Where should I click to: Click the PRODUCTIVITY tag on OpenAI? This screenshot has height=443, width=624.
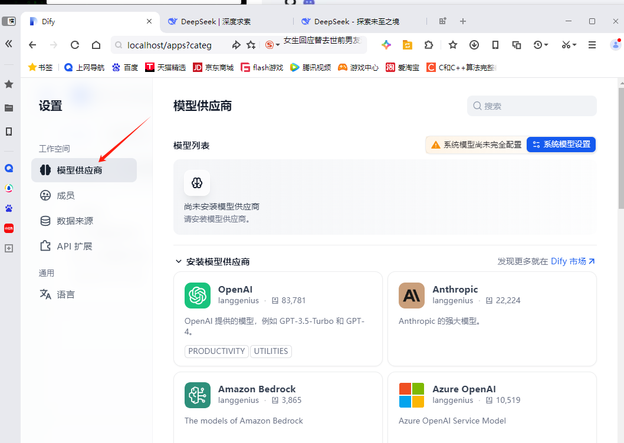click(x=216, y=351)
